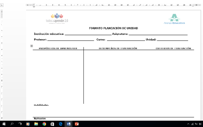Launch Microsoft Edge from the taskbar
The image size is (203, 127).
coord(61,124)
